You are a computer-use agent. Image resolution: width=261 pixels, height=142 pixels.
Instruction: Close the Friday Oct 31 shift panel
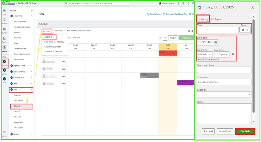pos(253,8)
